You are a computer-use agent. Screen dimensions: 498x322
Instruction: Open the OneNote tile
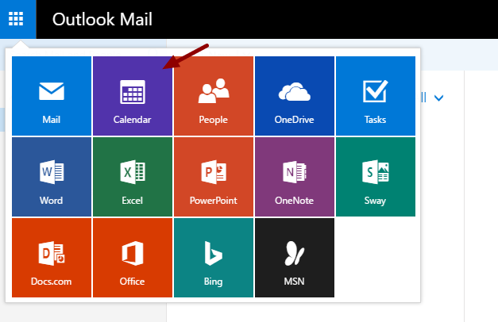(x=295, y=177)
